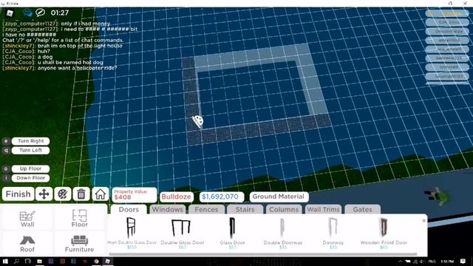The height and width of the screenshot is (266, 473).
Task: Click the $1,692,070 money balance
Action: point(222,197)
